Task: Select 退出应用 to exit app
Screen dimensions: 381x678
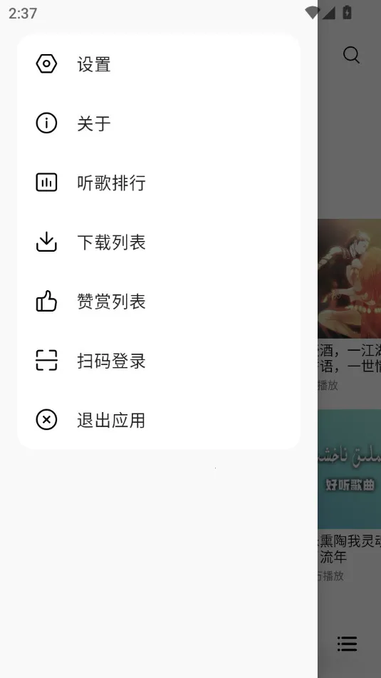Action: (159, 419)
